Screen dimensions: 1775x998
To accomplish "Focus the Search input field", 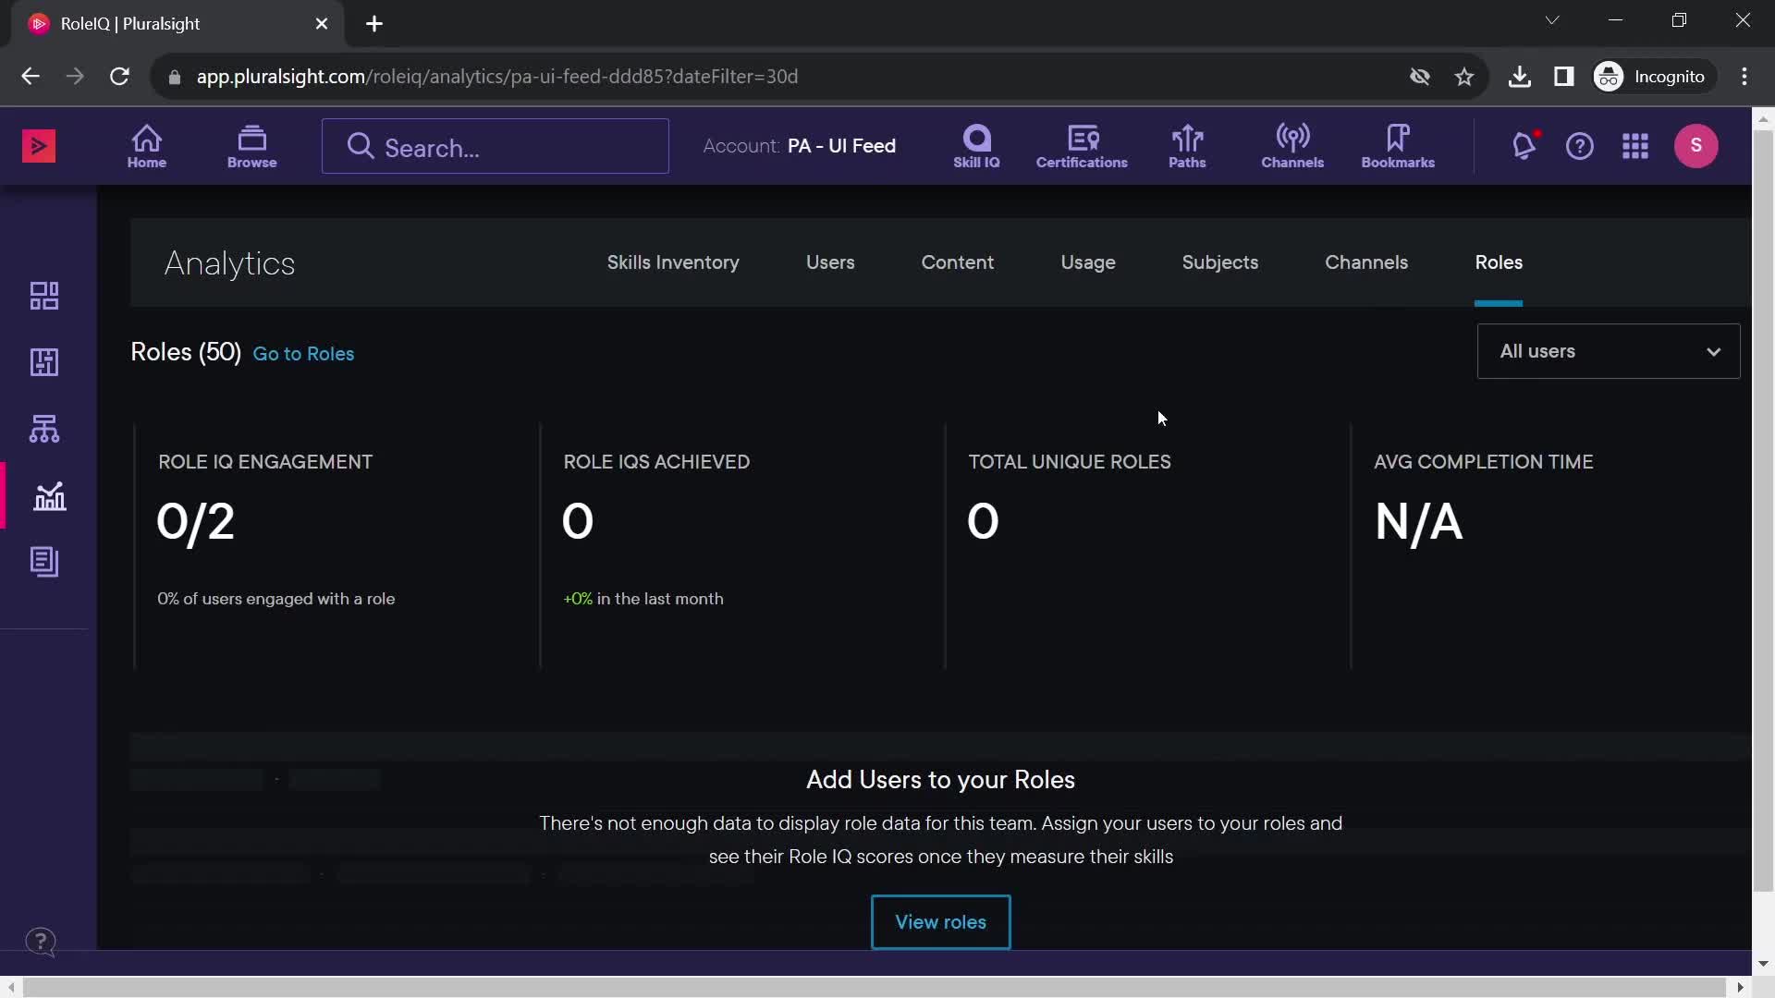I will (x=496, y=146).
